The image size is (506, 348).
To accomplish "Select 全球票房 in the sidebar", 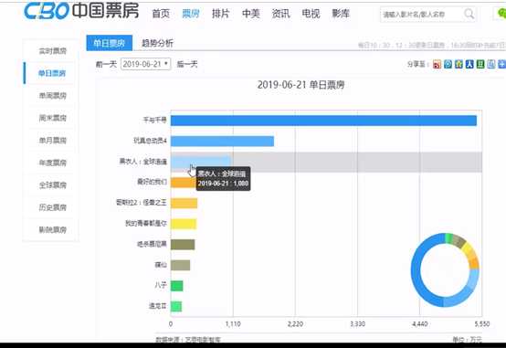I will 53,185.
